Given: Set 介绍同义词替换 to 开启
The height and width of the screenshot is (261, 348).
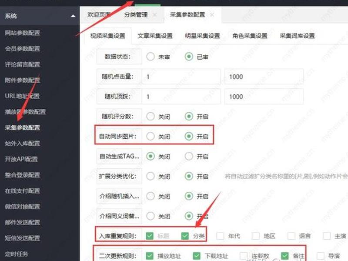Looking at the screenshot, I should 189,216.
